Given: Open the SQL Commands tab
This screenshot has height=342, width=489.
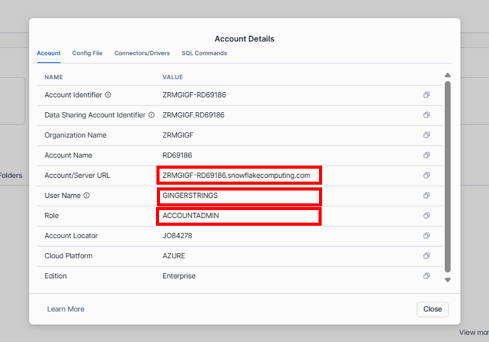Looking at the screenshot, I should pyautogui.click(x=204, y=53).
